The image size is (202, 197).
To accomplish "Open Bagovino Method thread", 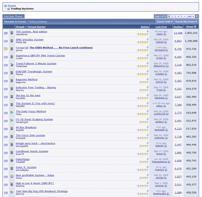I will (x=27, y=80).
